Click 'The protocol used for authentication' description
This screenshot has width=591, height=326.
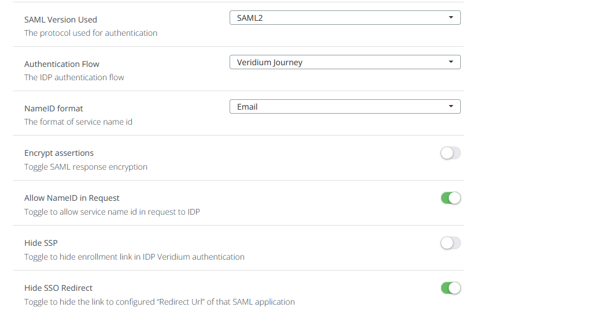click(x=91, y=33)
